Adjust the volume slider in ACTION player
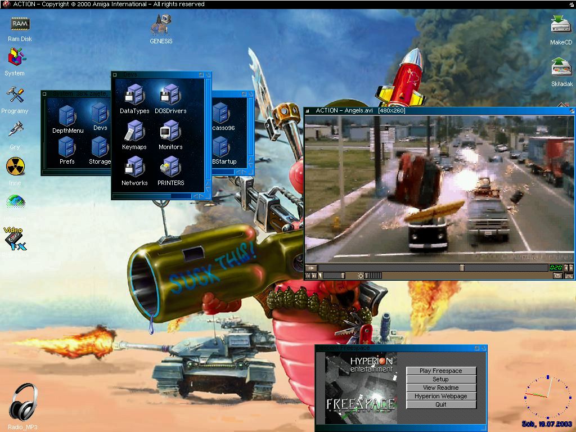576x432 pixels. [x=334, y=276]
